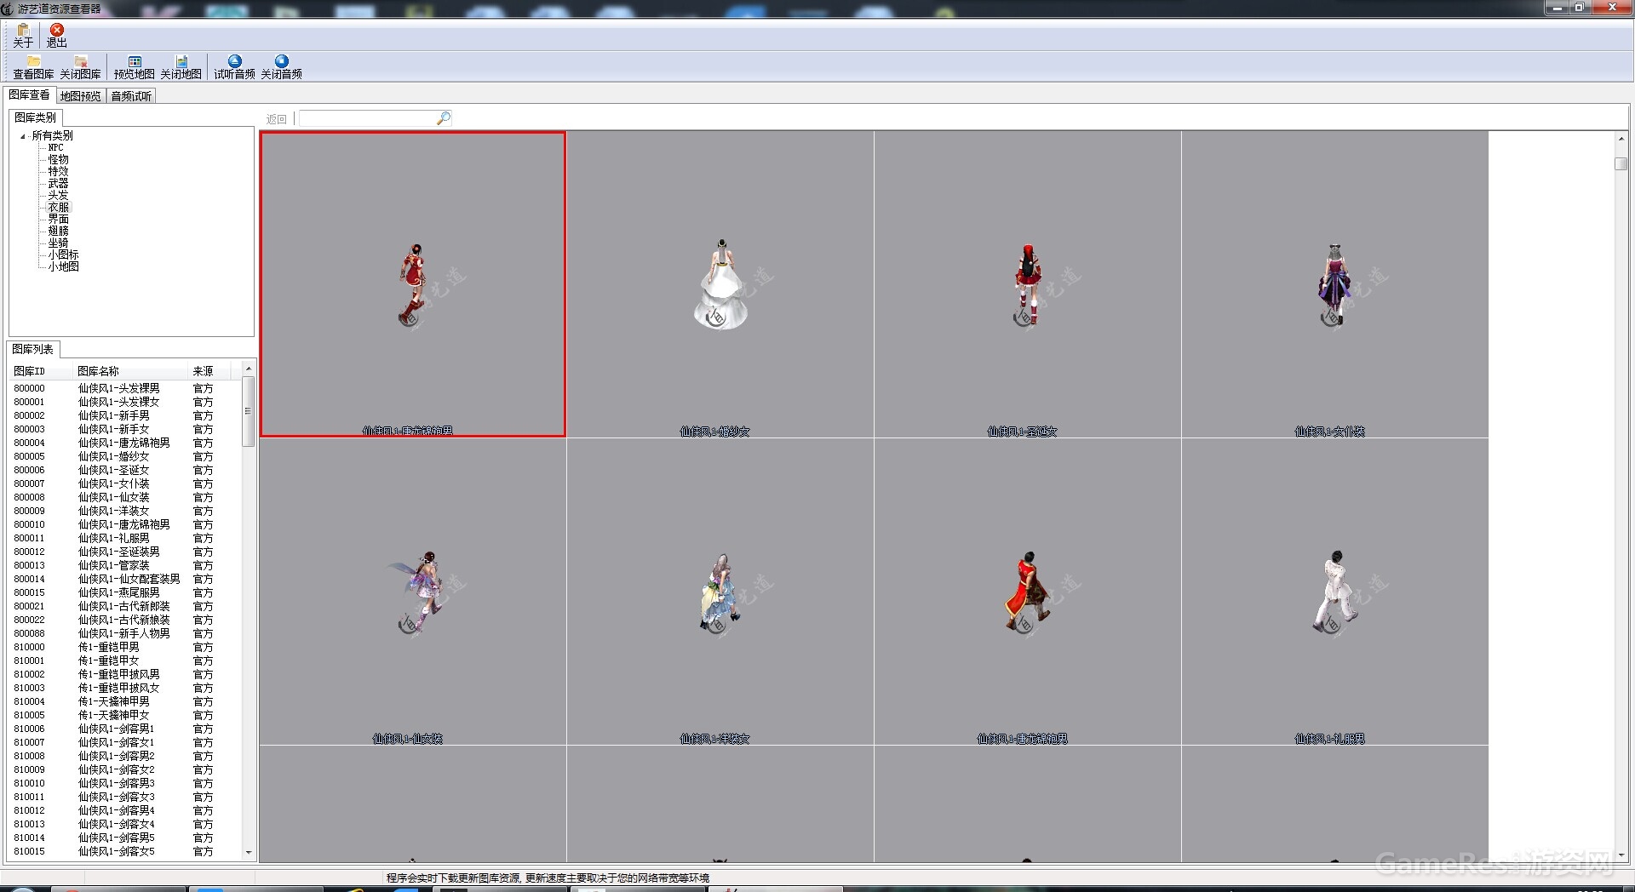Click library list scrollbar up arrow
The height and width of the screenshot is (892, 1635).
point(249,369)
